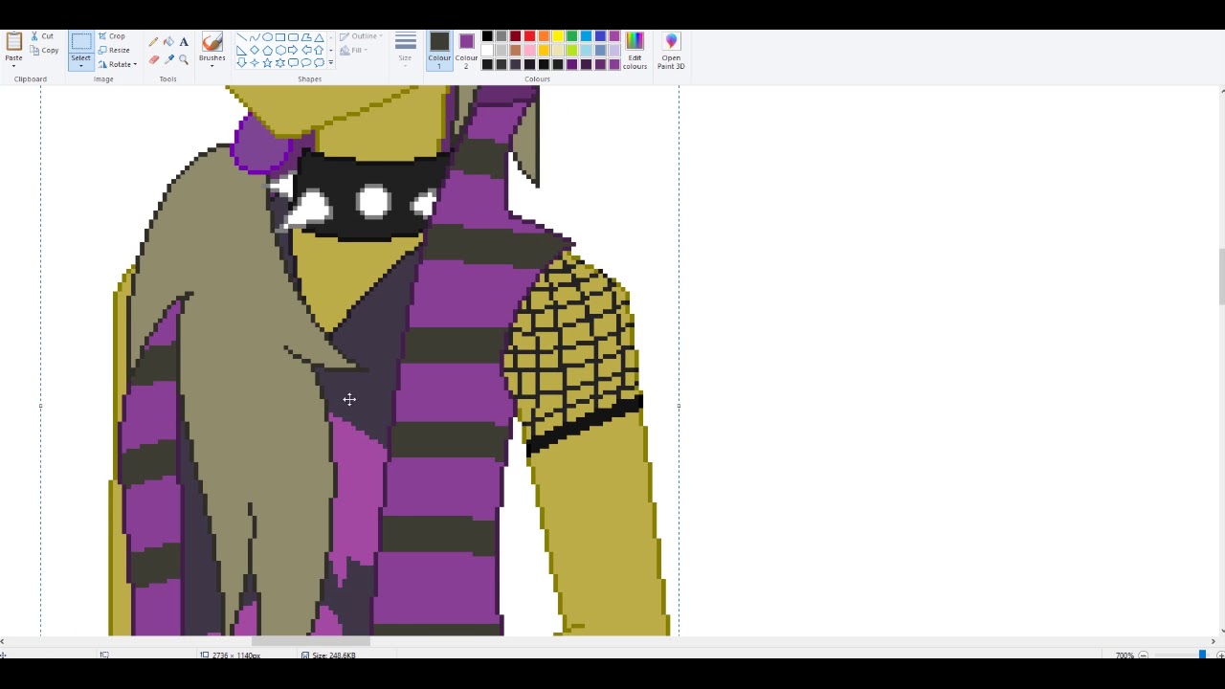Choose the Hexagon shape
The image size is (1225, 689).
point(280,50)
